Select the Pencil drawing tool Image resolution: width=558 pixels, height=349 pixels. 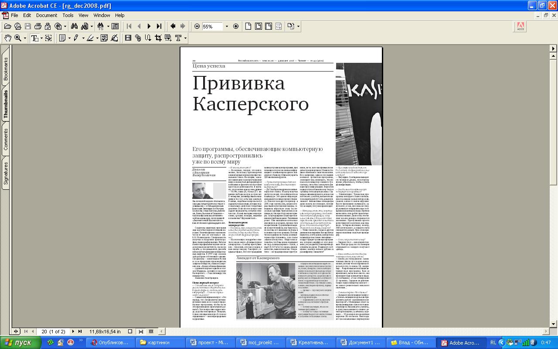pos(76,38)
